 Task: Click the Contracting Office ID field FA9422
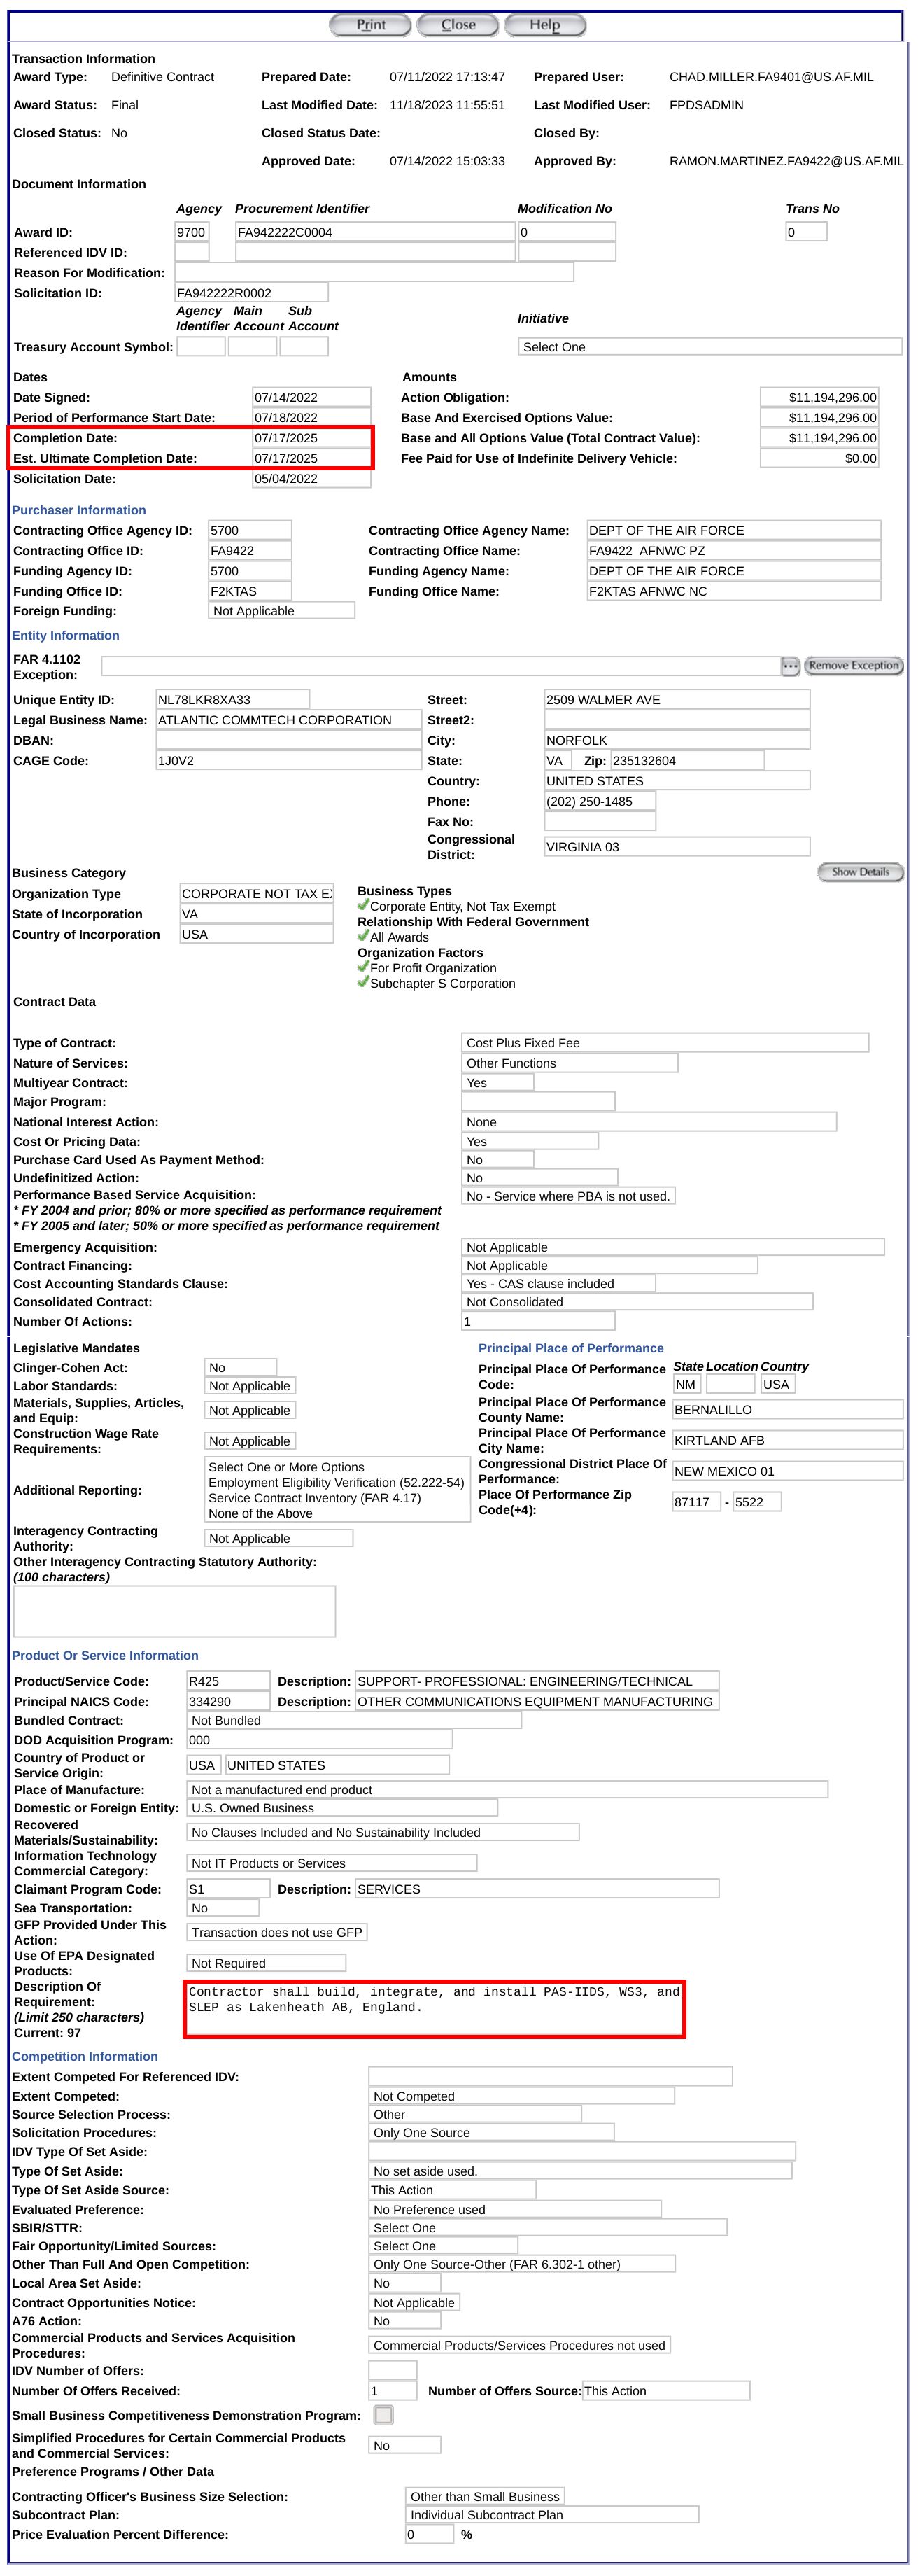[x=250, y=551]
